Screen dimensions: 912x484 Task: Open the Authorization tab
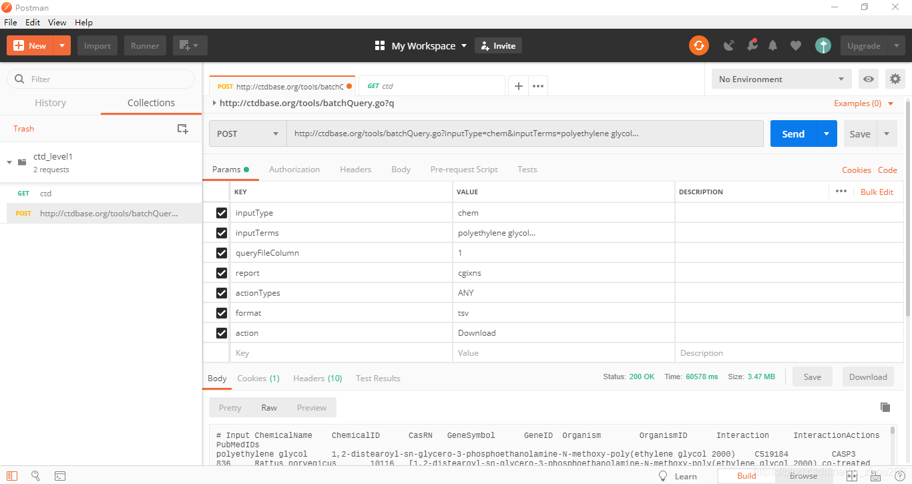294,170
